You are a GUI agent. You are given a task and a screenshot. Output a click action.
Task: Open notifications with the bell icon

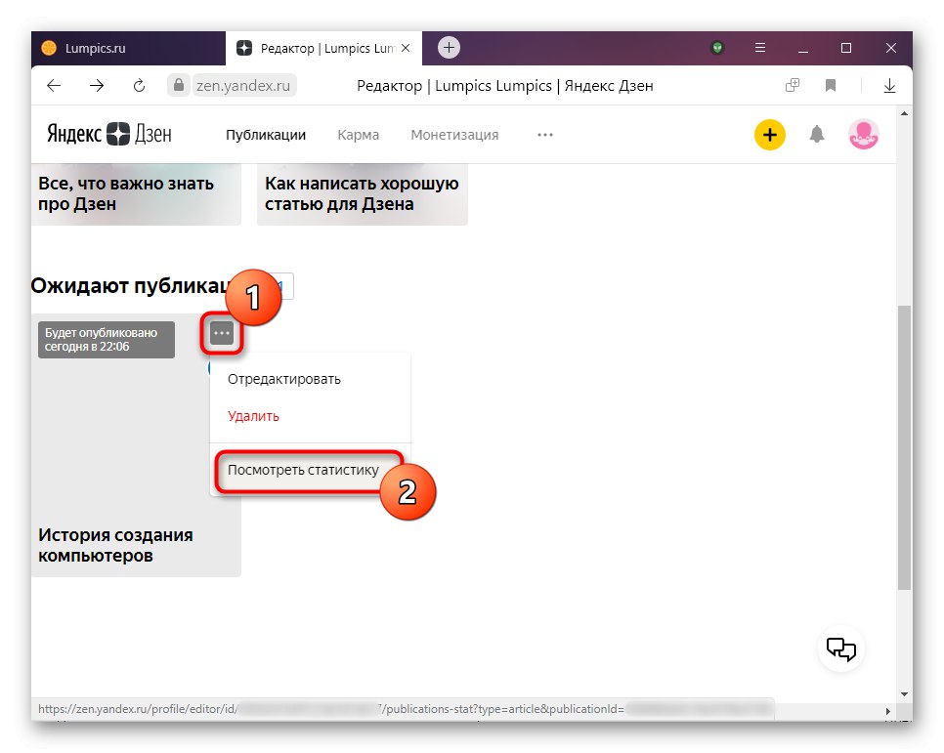pos(816,134)
